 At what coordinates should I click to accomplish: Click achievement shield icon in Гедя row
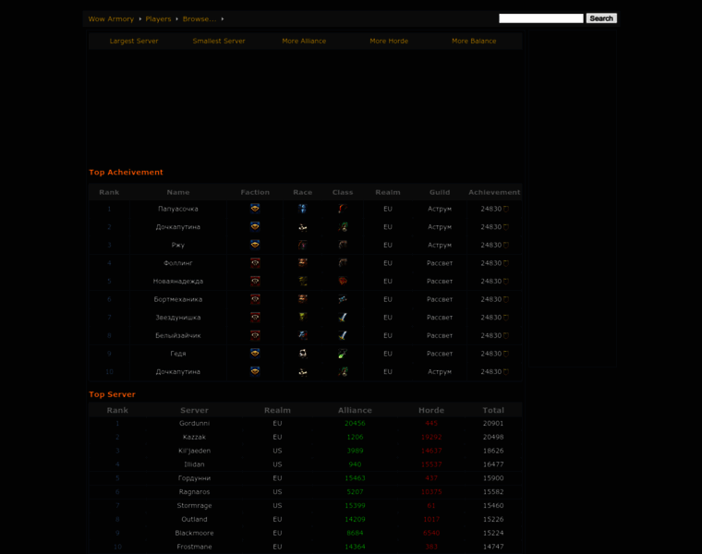[x=506, y=354]
